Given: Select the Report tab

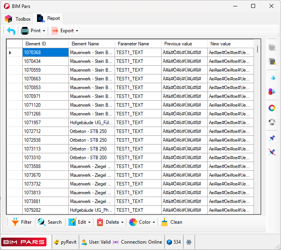Looking at the screenshot, I should pos(48,18).
